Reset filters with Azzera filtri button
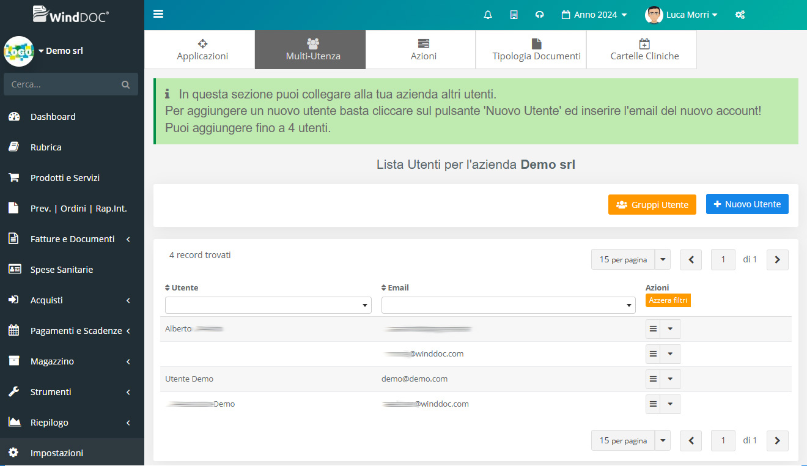Viewport: 807px width, 466px height. (668, 300)
